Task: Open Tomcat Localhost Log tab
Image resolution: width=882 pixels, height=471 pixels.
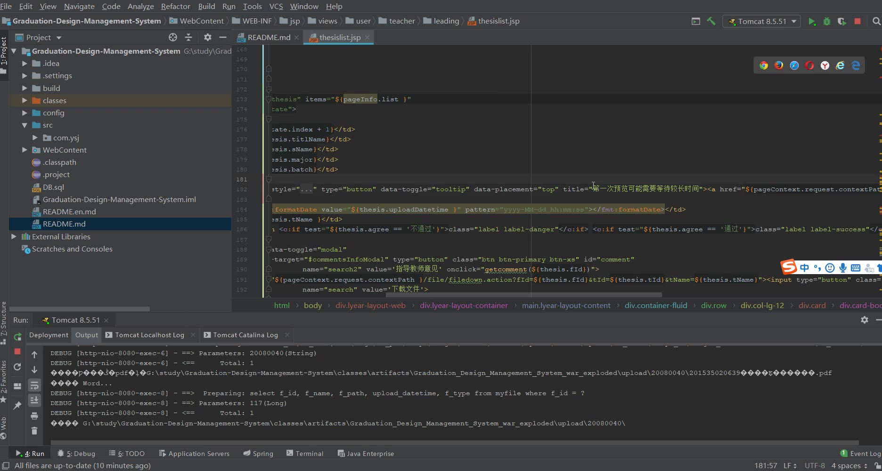Action: (149, 335)
